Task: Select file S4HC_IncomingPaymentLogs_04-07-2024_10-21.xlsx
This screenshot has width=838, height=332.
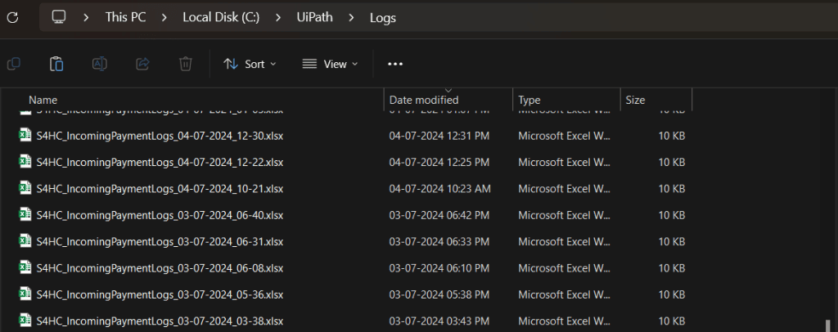Action: point(160,188)
